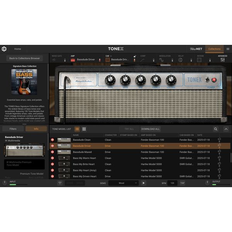
Task: Open the Collections tab
Action: (214, 49)
